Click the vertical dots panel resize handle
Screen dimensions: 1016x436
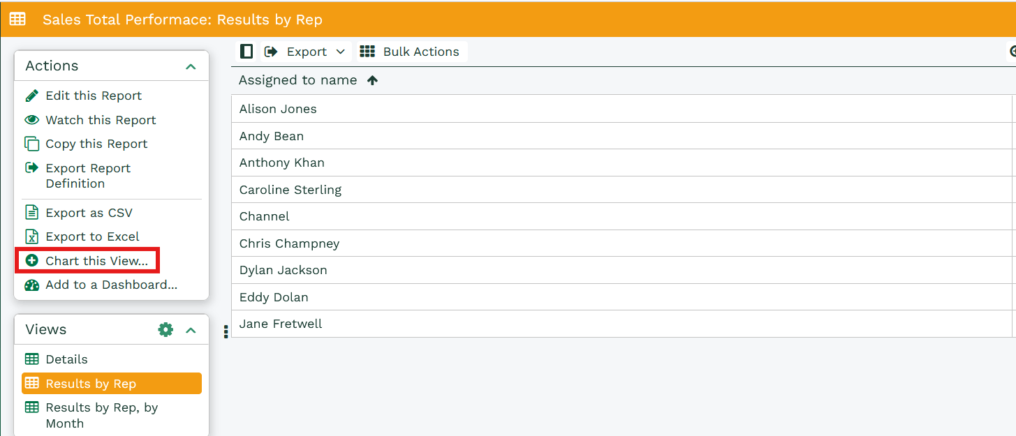tap(226, 332)
